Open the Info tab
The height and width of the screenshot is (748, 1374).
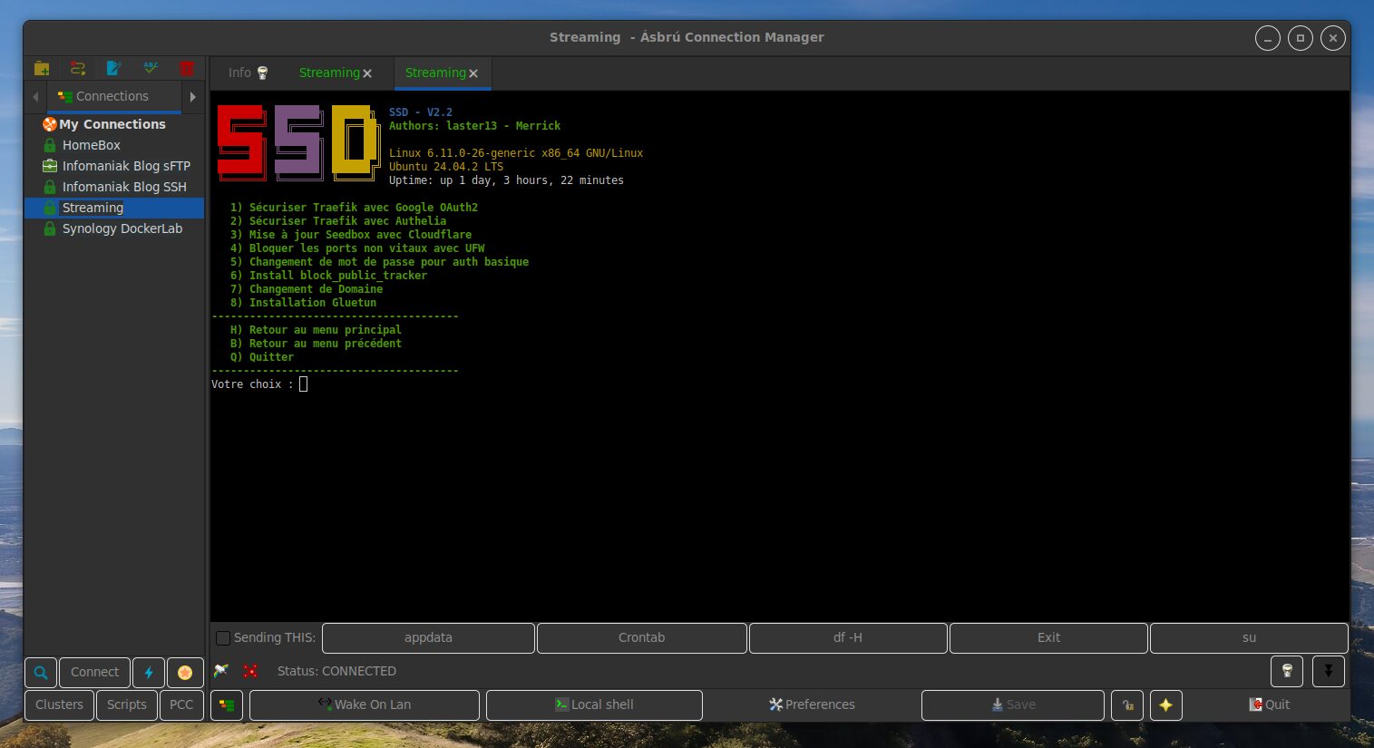click(248, 73)
